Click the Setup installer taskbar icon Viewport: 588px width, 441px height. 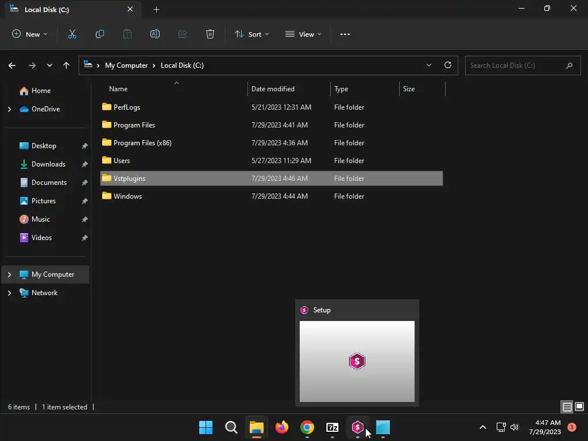click(358, 427)
